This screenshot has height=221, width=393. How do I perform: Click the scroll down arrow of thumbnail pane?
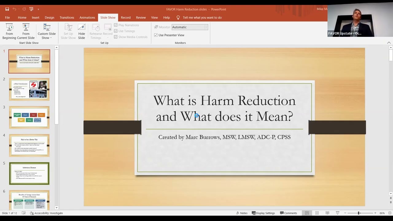(56, 208)
